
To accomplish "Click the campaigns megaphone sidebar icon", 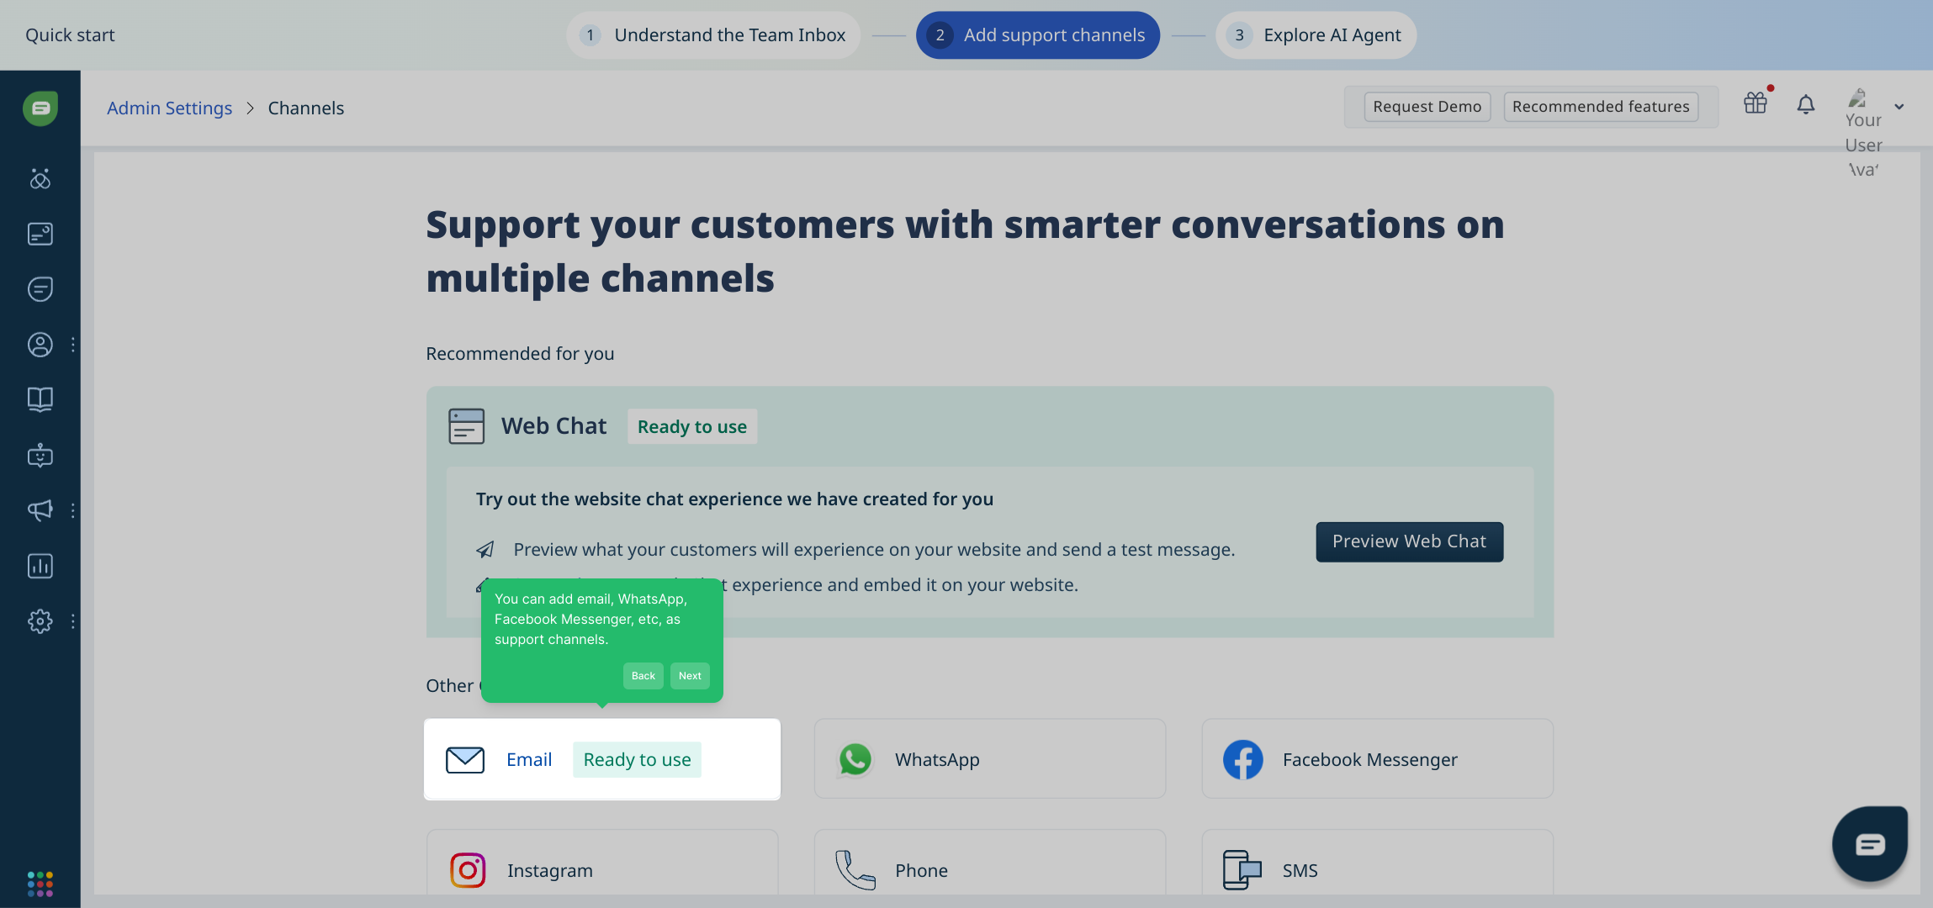I will (40, 510).
